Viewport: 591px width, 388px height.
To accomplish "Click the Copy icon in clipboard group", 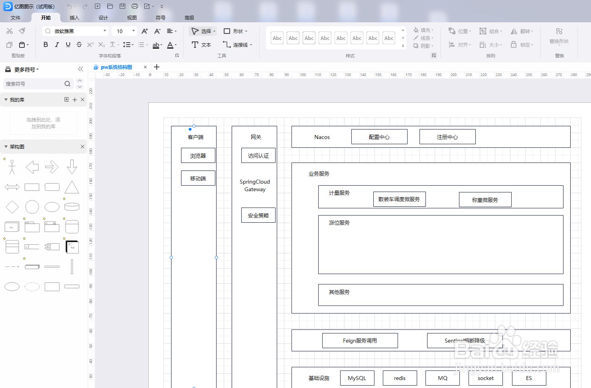I will pyautogui.click(x=10, y=45).
